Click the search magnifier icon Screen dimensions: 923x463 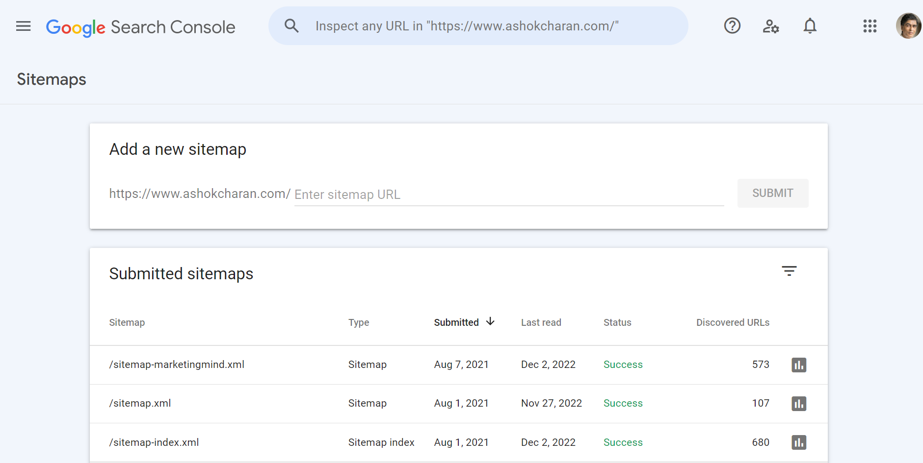point(291,25)
